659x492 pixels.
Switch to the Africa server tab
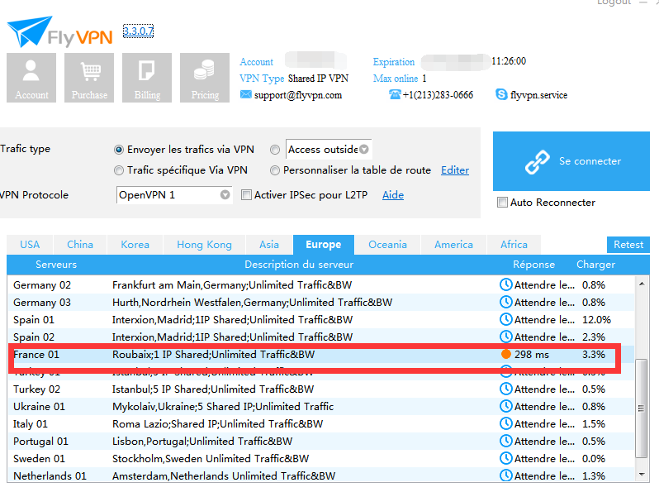514,245
